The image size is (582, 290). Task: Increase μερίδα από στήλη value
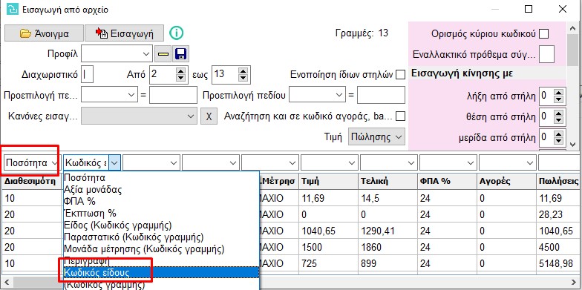pos(558,134)
